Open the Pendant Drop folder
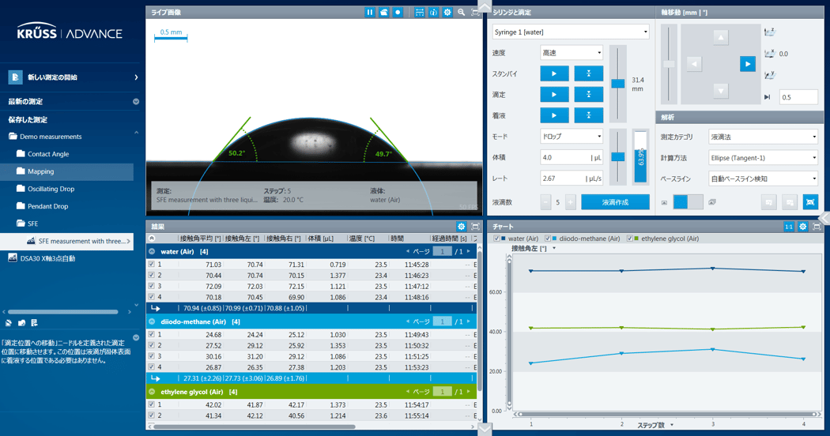The width and height of the screenshot is (830, 436). (47, 206)
